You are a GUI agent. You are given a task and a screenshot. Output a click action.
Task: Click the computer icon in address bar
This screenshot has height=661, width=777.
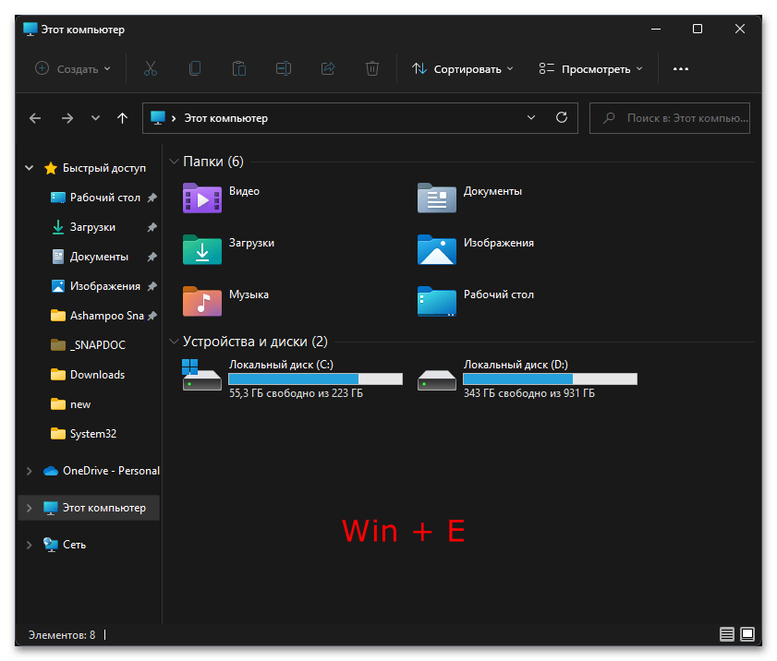tap(158, 118)
